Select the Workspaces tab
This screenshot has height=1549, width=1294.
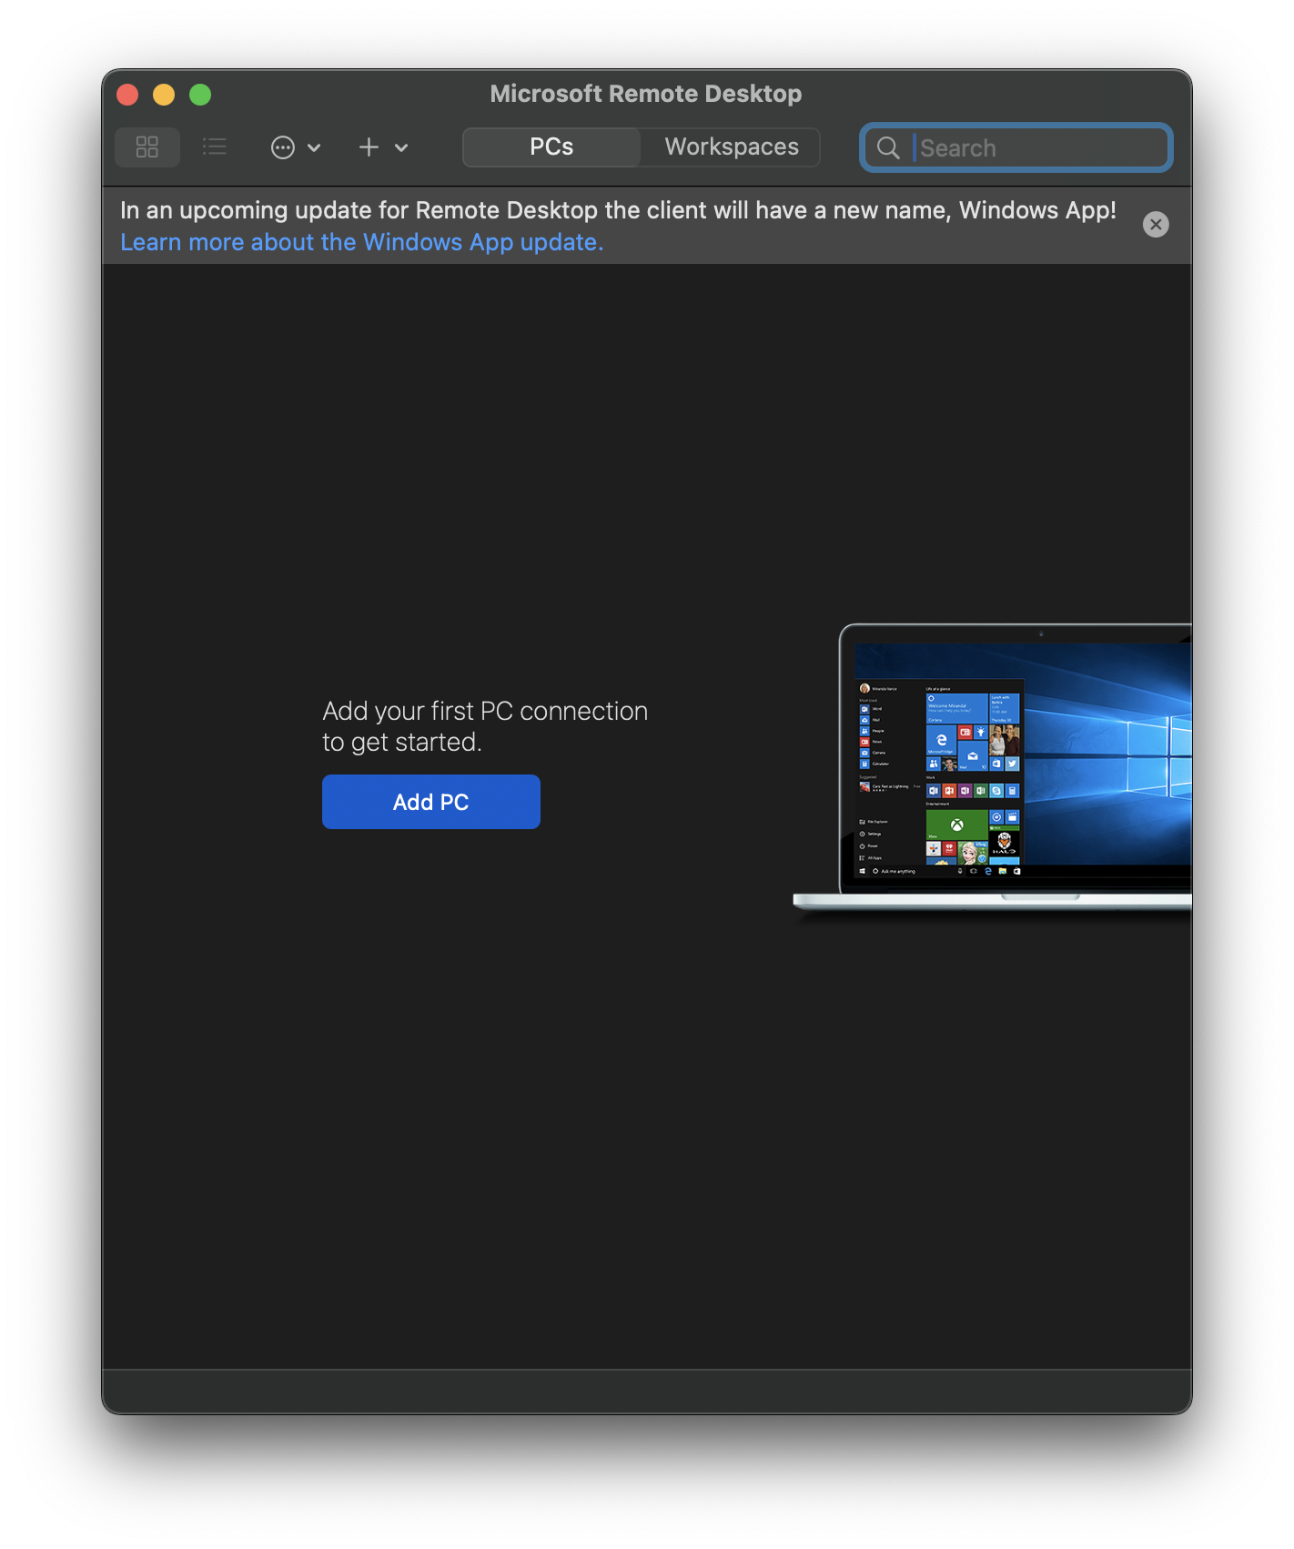pos(732,147)
